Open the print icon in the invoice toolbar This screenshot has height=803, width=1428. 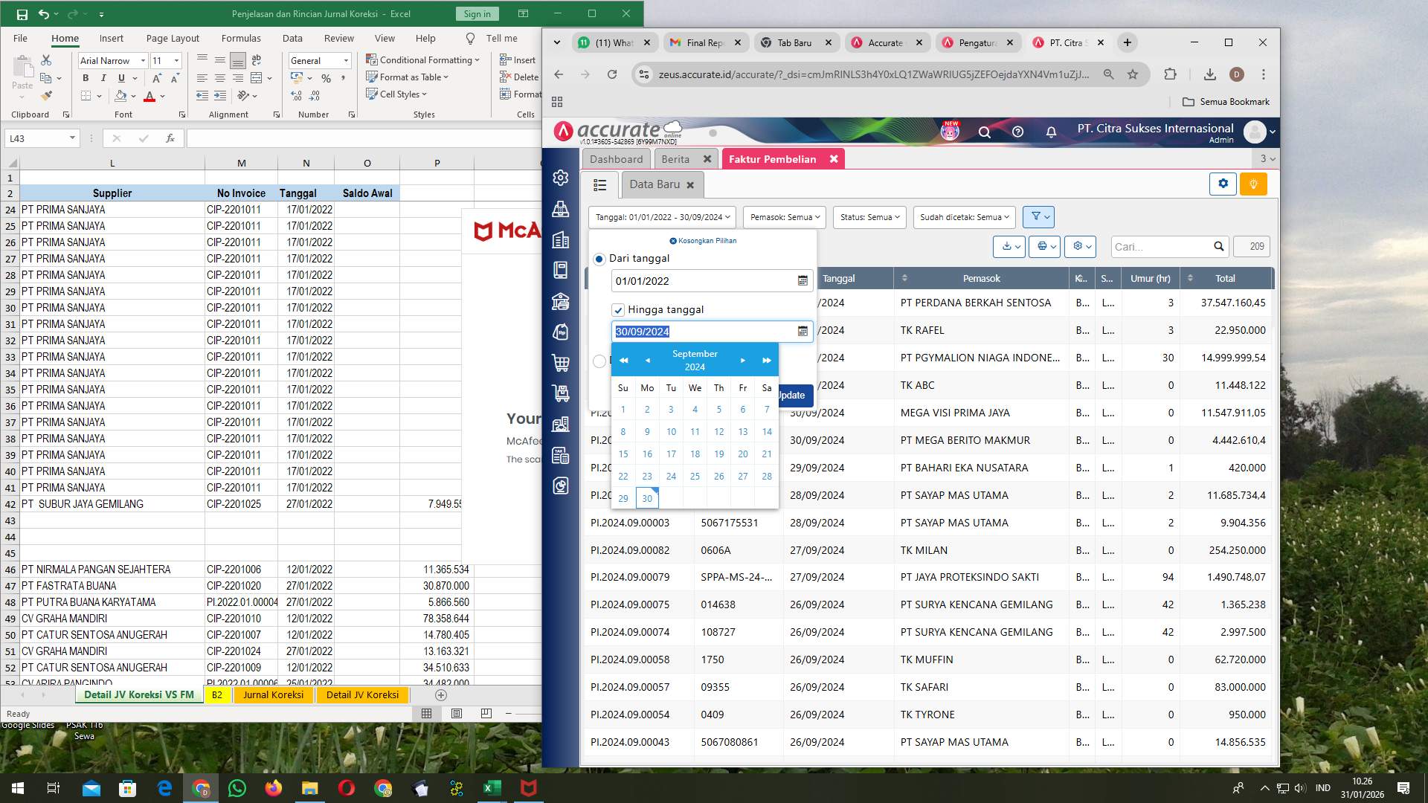1043,246
